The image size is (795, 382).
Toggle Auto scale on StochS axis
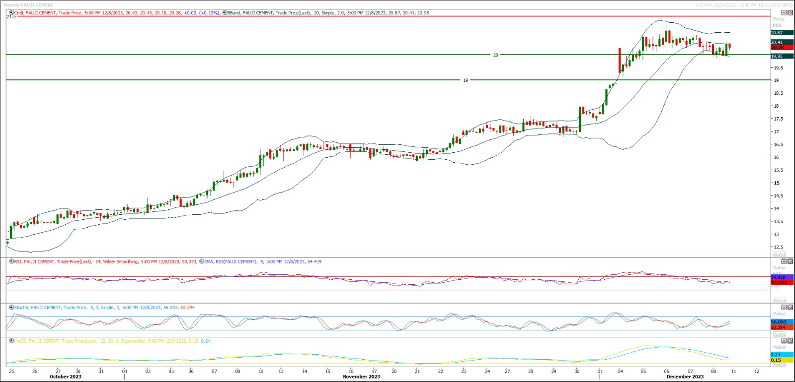779,334
